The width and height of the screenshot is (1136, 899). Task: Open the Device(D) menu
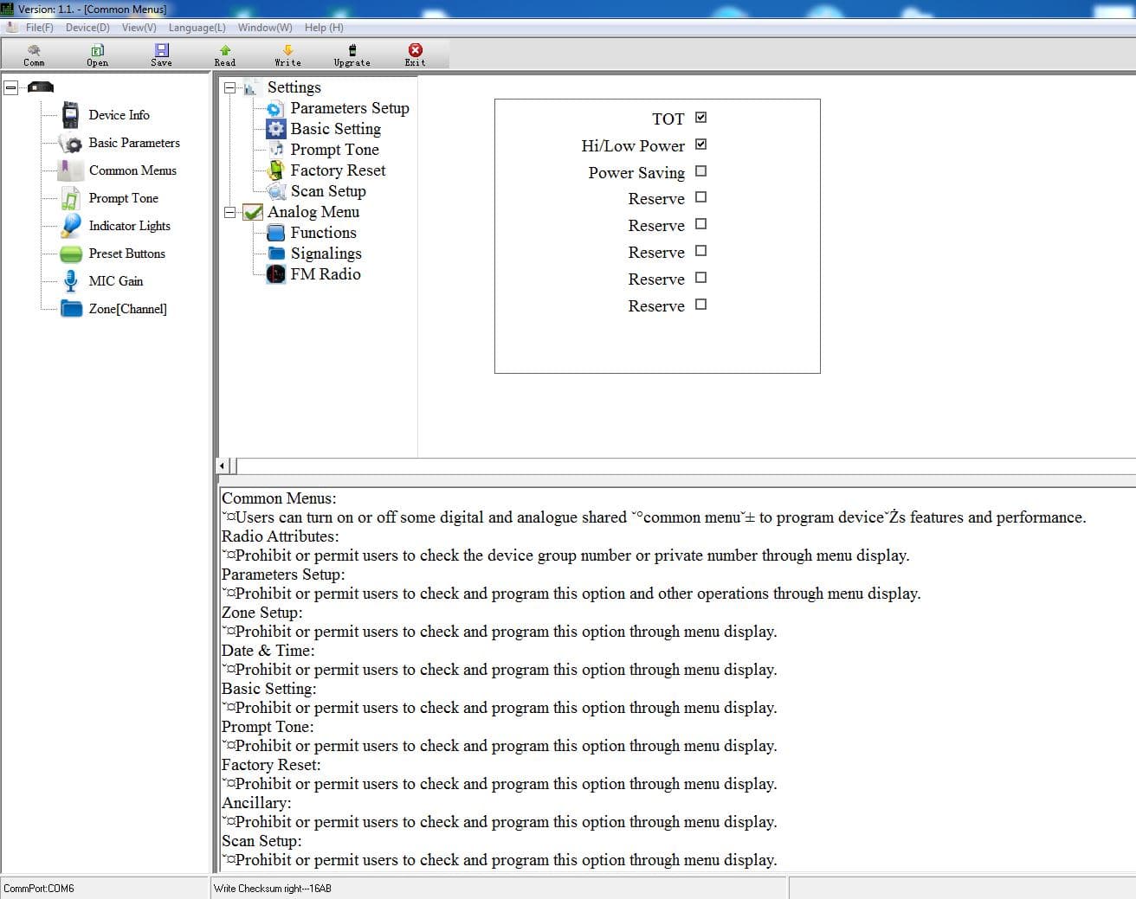(x=87, y=28)
